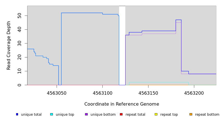Click the 50 y-axis tick label
Screen dimensions: 222x121
coord(19,15)
